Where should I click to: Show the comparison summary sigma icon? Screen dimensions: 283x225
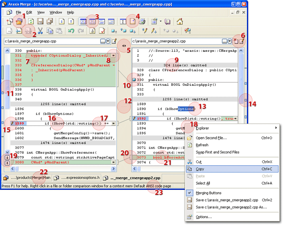123,22
